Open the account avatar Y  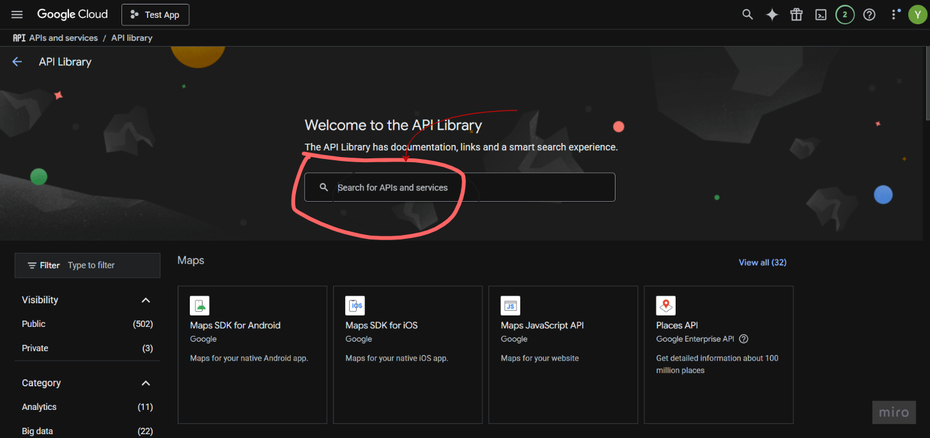tap(917, 15)
